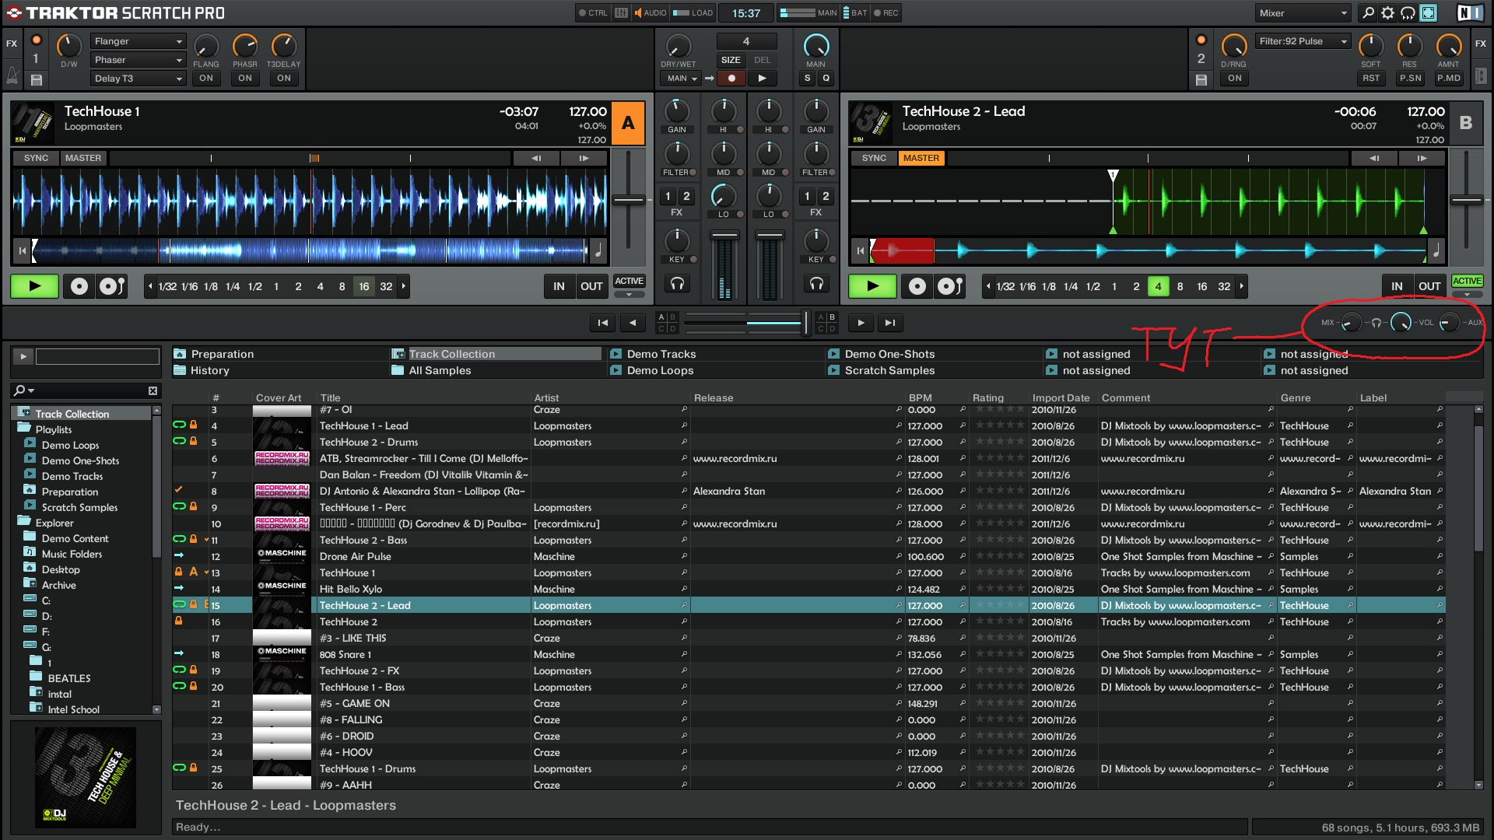Toggle Deck B headphone cue button
The image size is (1494, 840).
816,284
